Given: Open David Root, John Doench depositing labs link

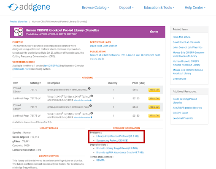Looking at the screenshot, I should point(103,46).
